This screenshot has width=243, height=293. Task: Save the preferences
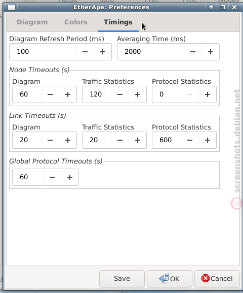(122, 278)
